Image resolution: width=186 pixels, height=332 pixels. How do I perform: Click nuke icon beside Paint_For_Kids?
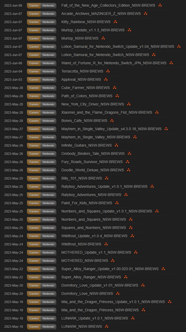click(x=117, y=203)
